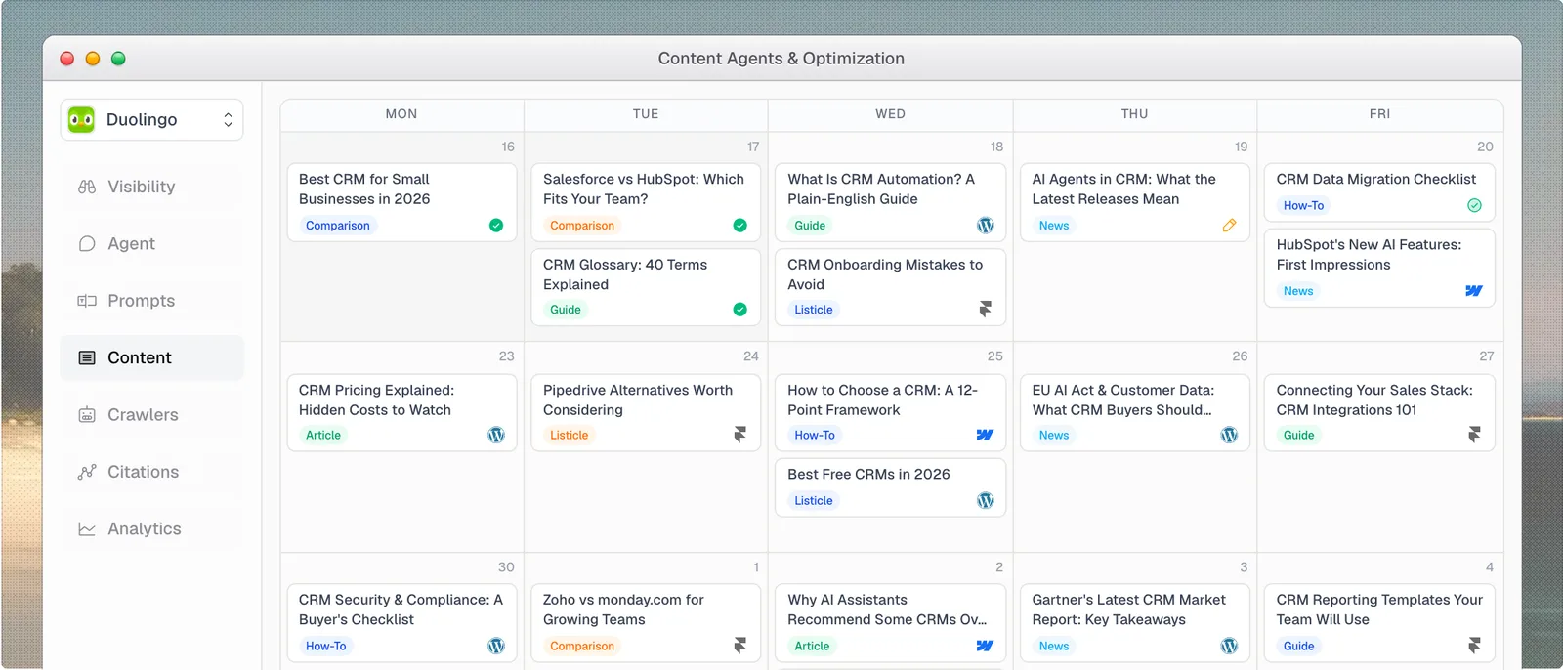
Task: Open the Agent section in sidebar
Action: point(151,243)
